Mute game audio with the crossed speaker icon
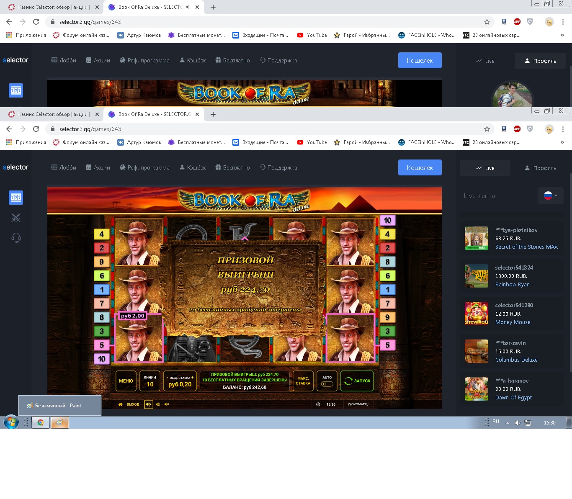This screenshot has width=572, height=499. coord(167,404)
